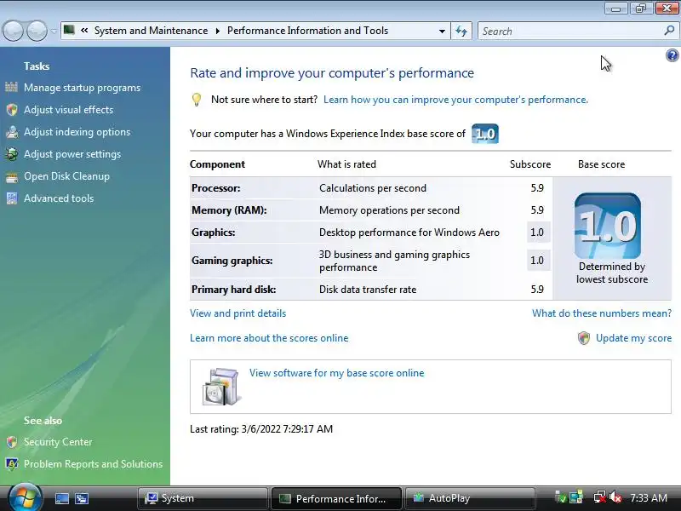Switch to AutoPlay taskbar window
This screenshot has width=681, height=511.
tap(470, 498)
